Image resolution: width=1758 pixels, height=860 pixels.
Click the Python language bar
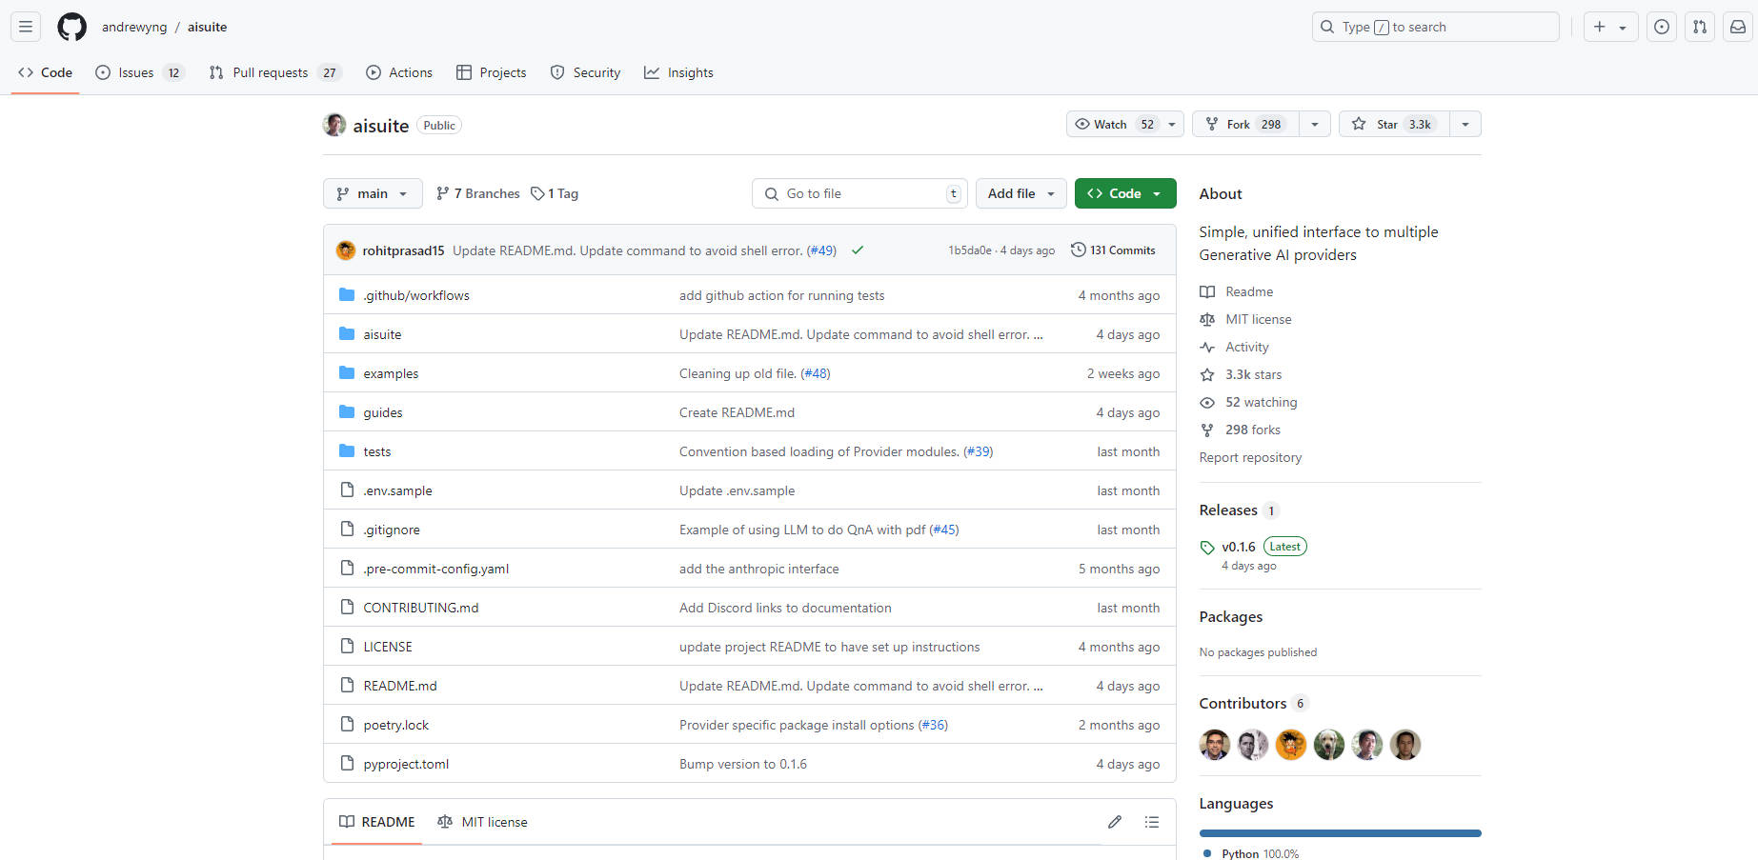coord(1340,833)
